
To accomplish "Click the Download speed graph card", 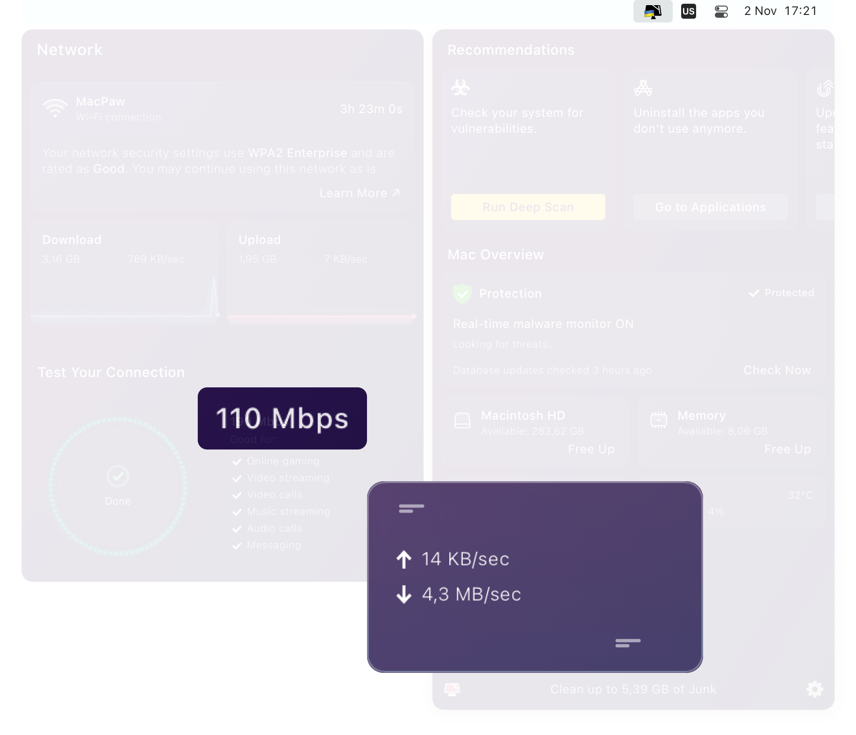I will pos(124,273).
